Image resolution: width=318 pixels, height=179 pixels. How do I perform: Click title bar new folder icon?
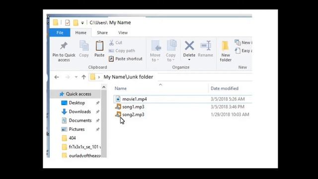click(76, 22)
